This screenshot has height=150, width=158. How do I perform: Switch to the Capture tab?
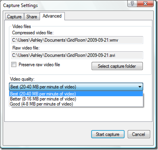click(x=15, y=17)
